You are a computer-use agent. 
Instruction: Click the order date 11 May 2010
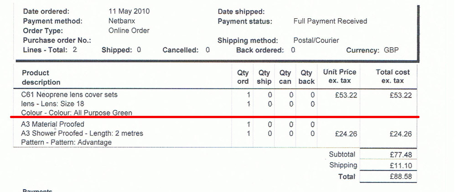[129, 11]
